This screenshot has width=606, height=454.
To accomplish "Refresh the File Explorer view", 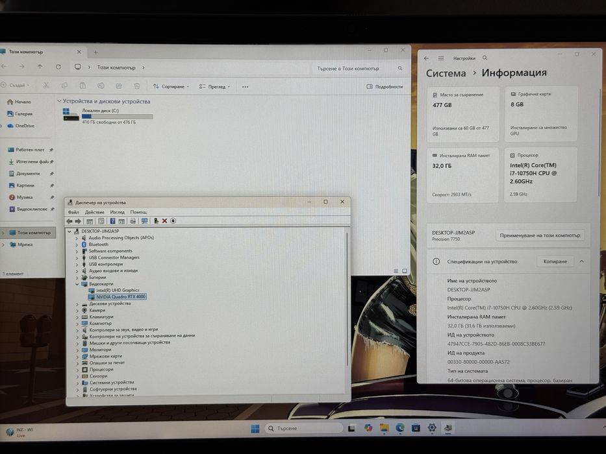I will tap(58, 67).
